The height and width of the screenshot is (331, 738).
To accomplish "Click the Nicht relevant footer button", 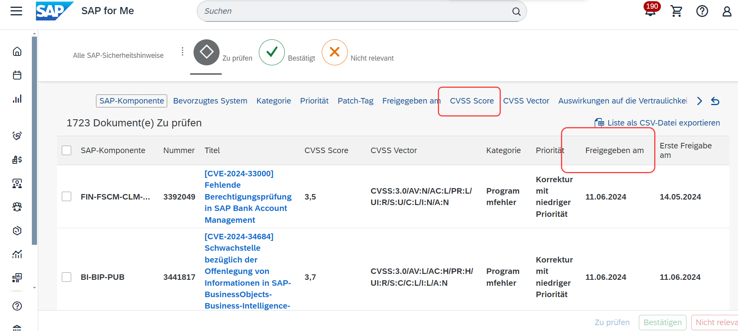I will [x=714, y=322].
